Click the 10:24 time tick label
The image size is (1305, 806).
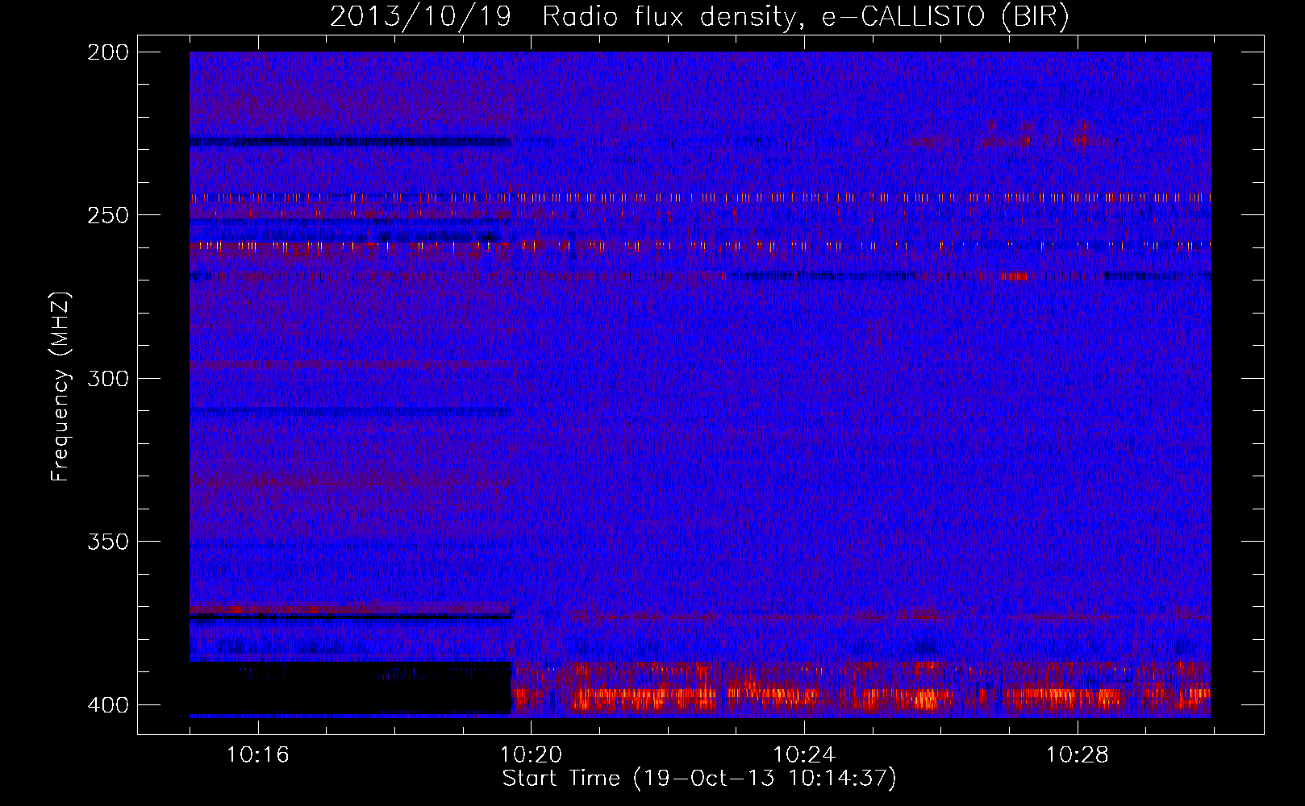pos(804,755)
